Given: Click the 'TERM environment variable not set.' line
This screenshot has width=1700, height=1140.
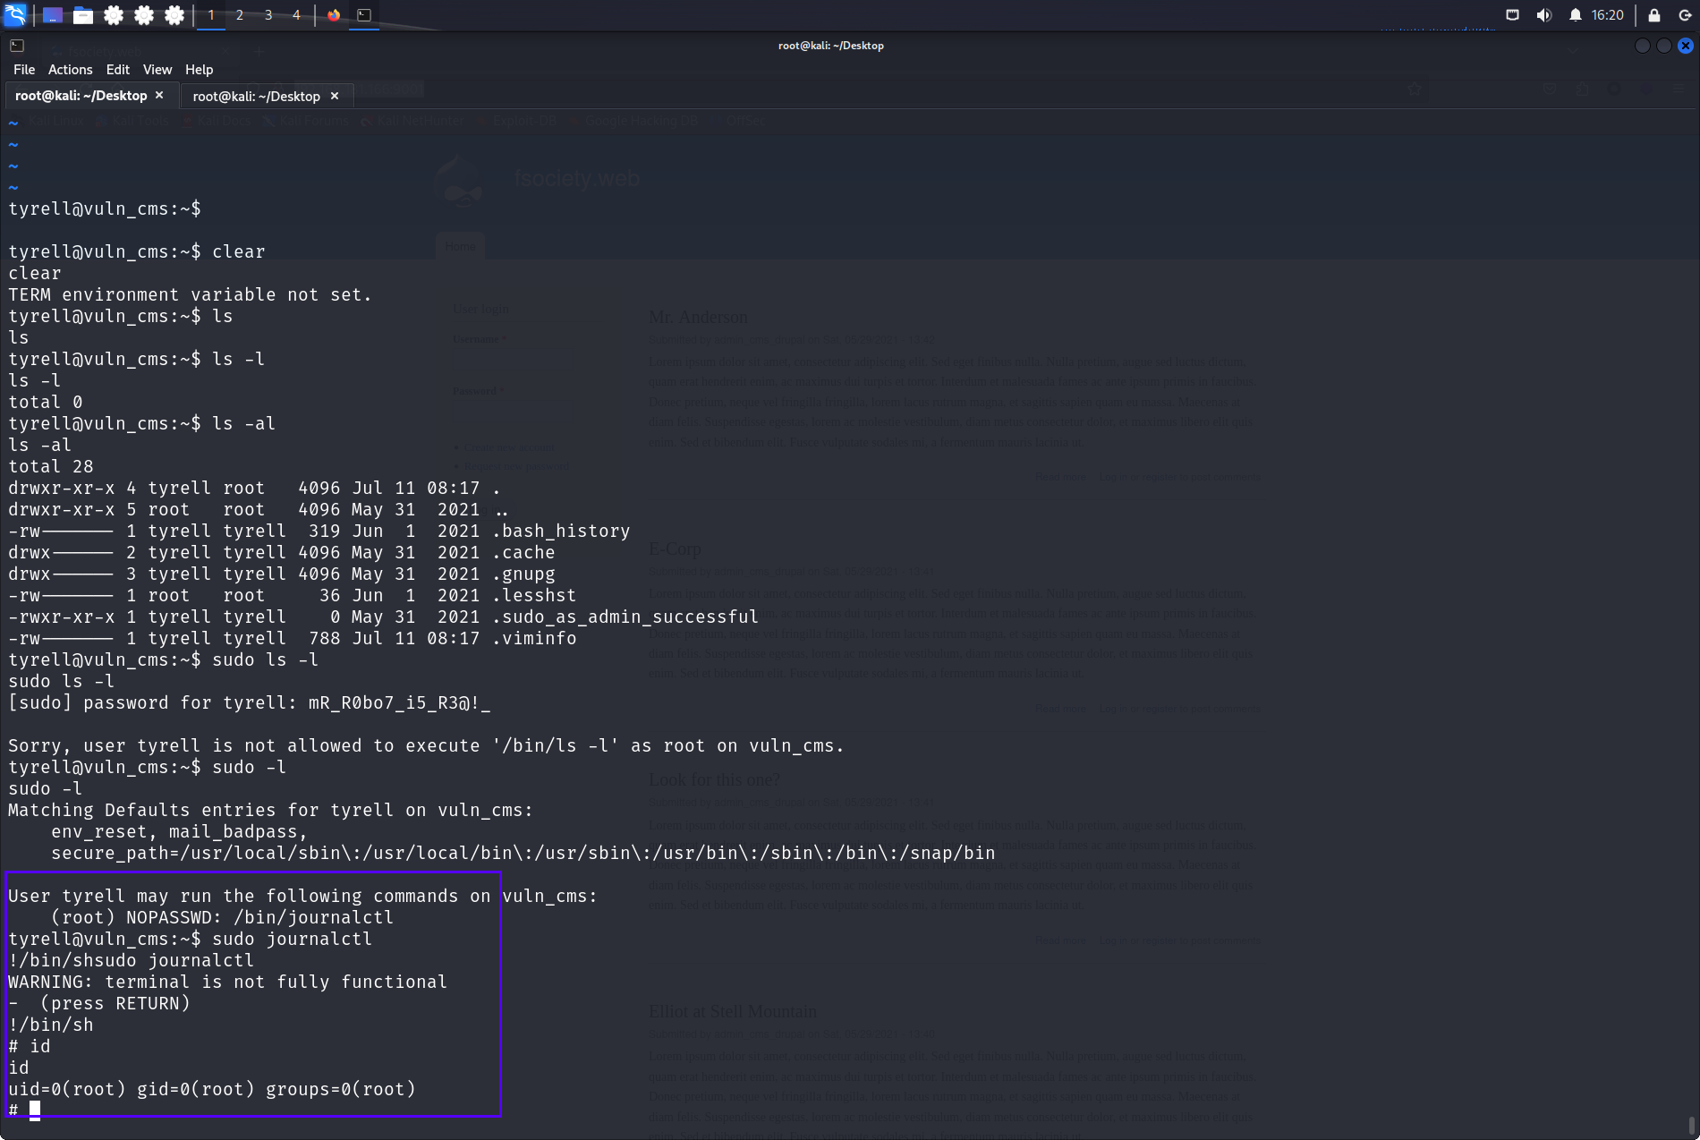Looking at the screenshot, I should tap(190, 294).
